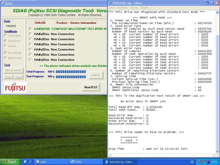Toggle the ReadOnly checkbox
Viewport: 220px width, 165px height.
5,53
